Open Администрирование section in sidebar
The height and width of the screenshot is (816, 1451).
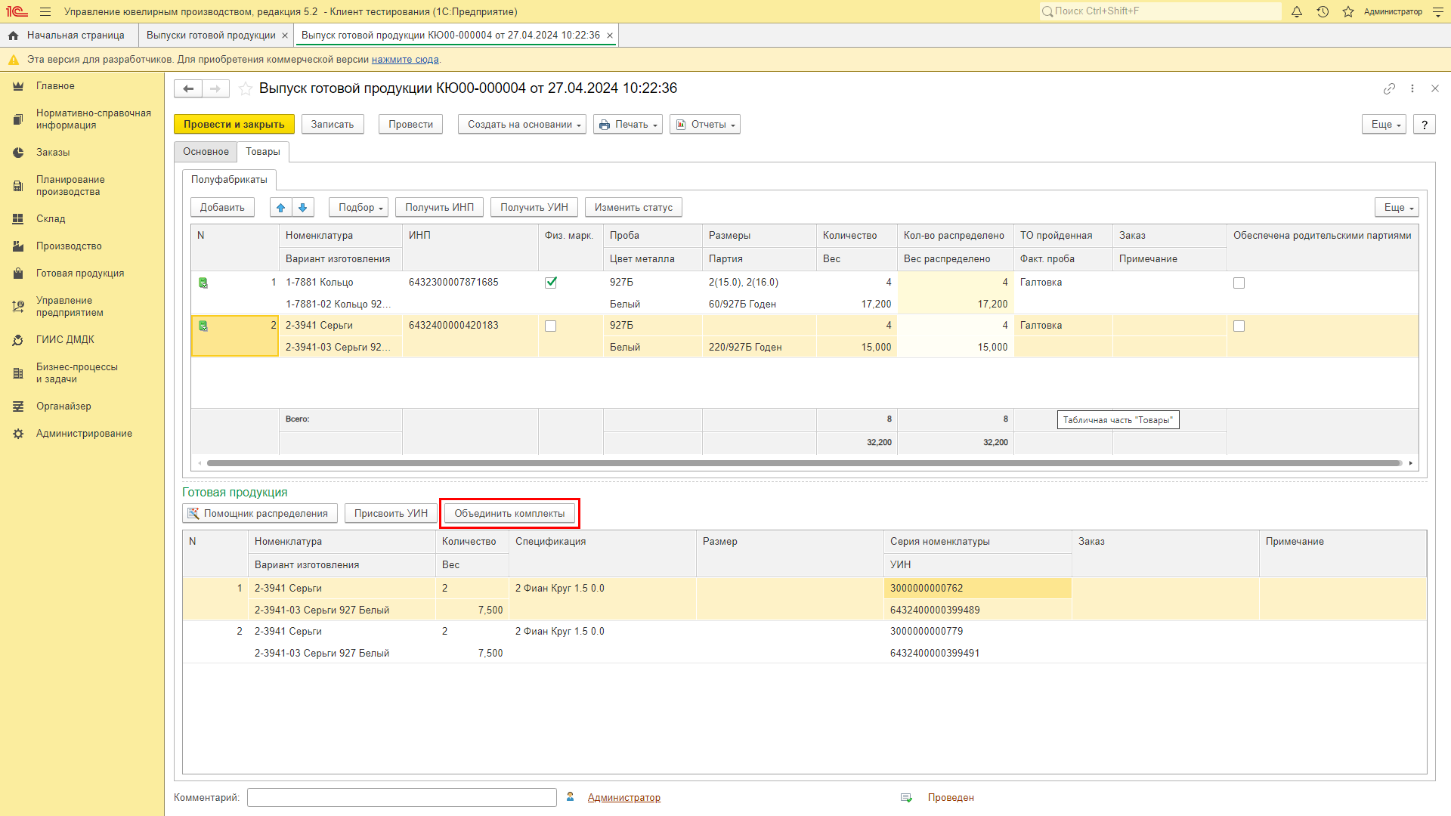[84, 434]
